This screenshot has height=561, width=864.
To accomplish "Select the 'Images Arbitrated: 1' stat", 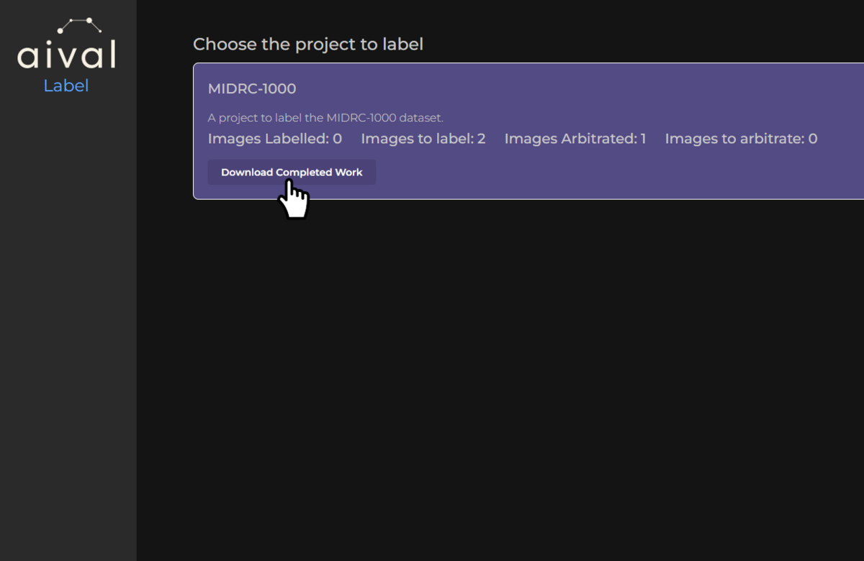I will click(x=575, y=138).
